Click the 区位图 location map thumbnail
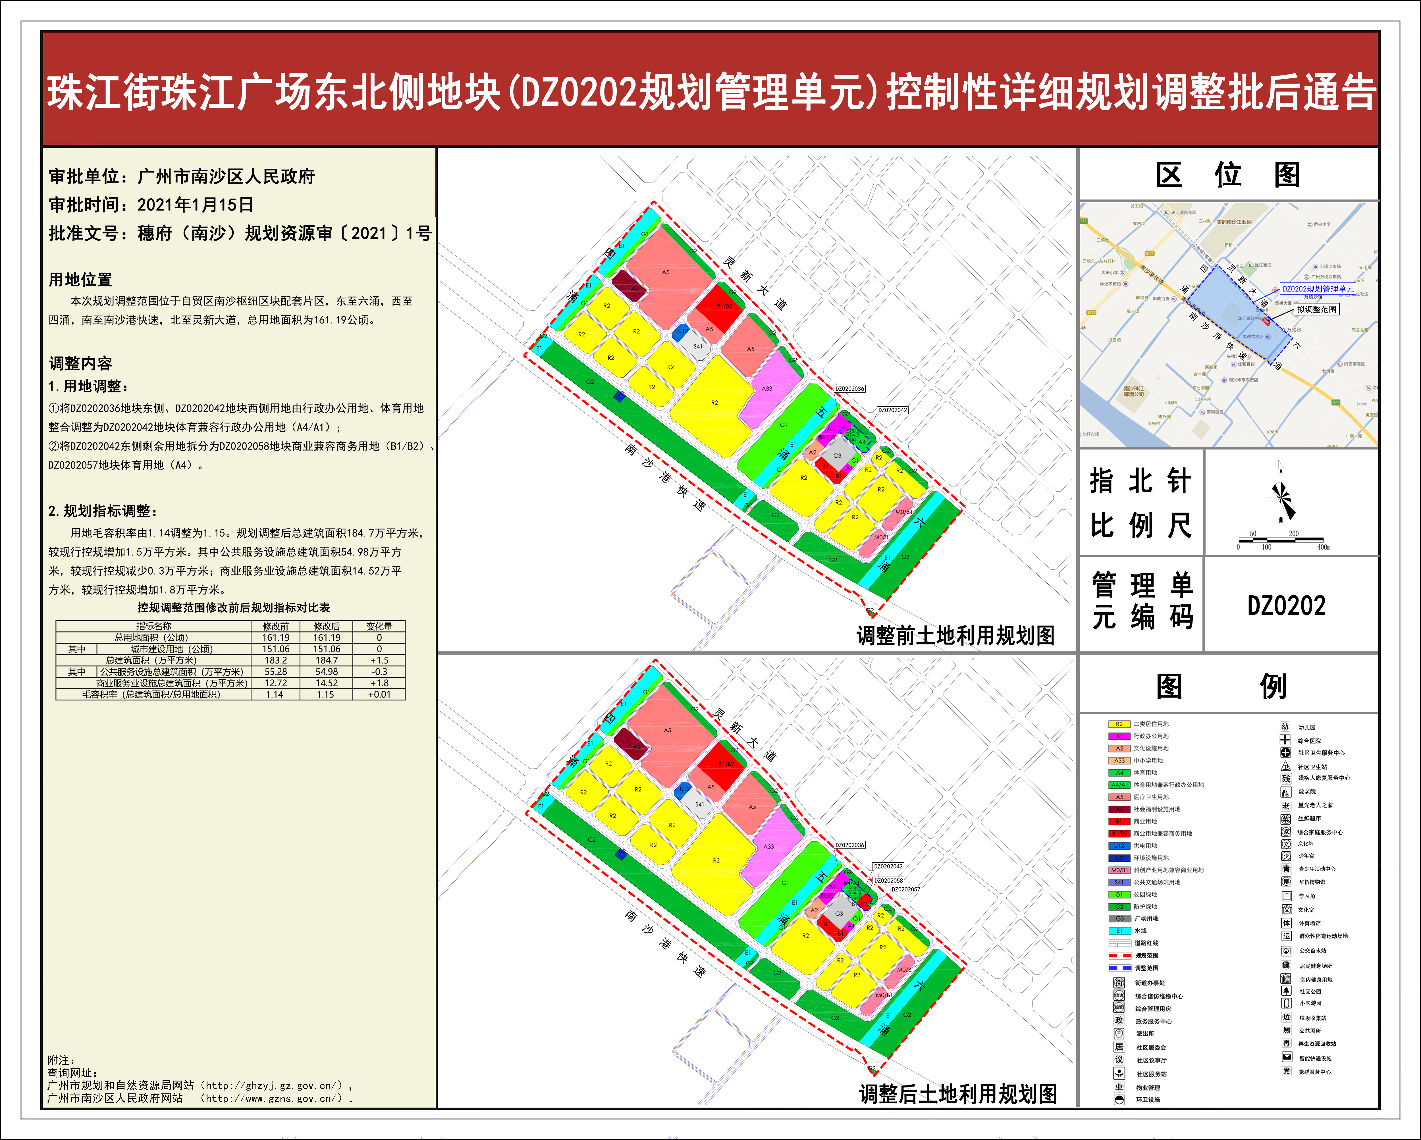1421x1140 pixels. [x=1229, y=325]
